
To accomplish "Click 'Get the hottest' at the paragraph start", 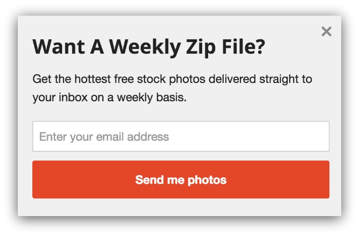I will (x=72, y=79).
